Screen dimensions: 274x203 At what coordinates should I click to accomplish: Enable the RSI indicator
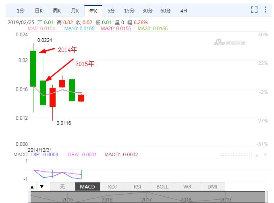point(137,186)
